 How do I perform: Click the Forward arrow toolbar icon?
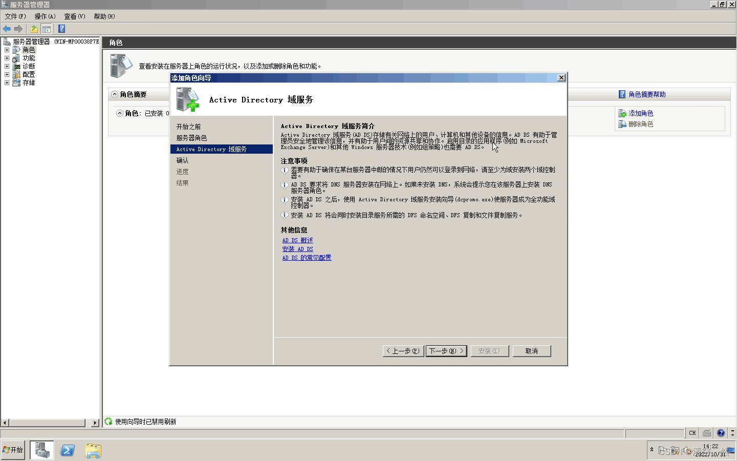point(18,29)
